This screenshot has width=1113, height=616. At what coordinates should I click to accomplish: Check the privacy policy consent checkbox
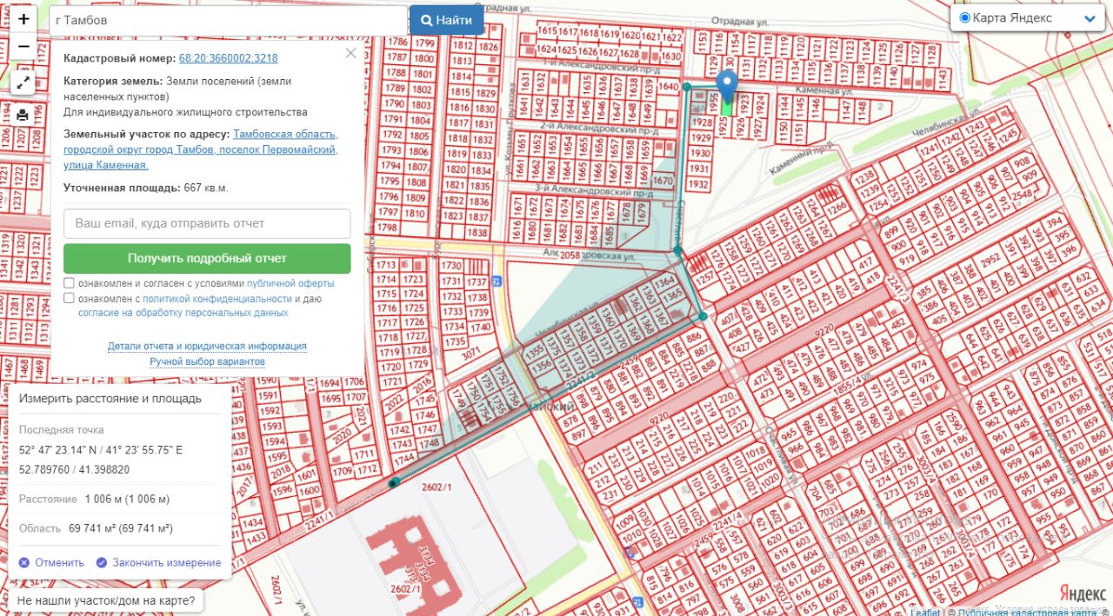[69, 298]
